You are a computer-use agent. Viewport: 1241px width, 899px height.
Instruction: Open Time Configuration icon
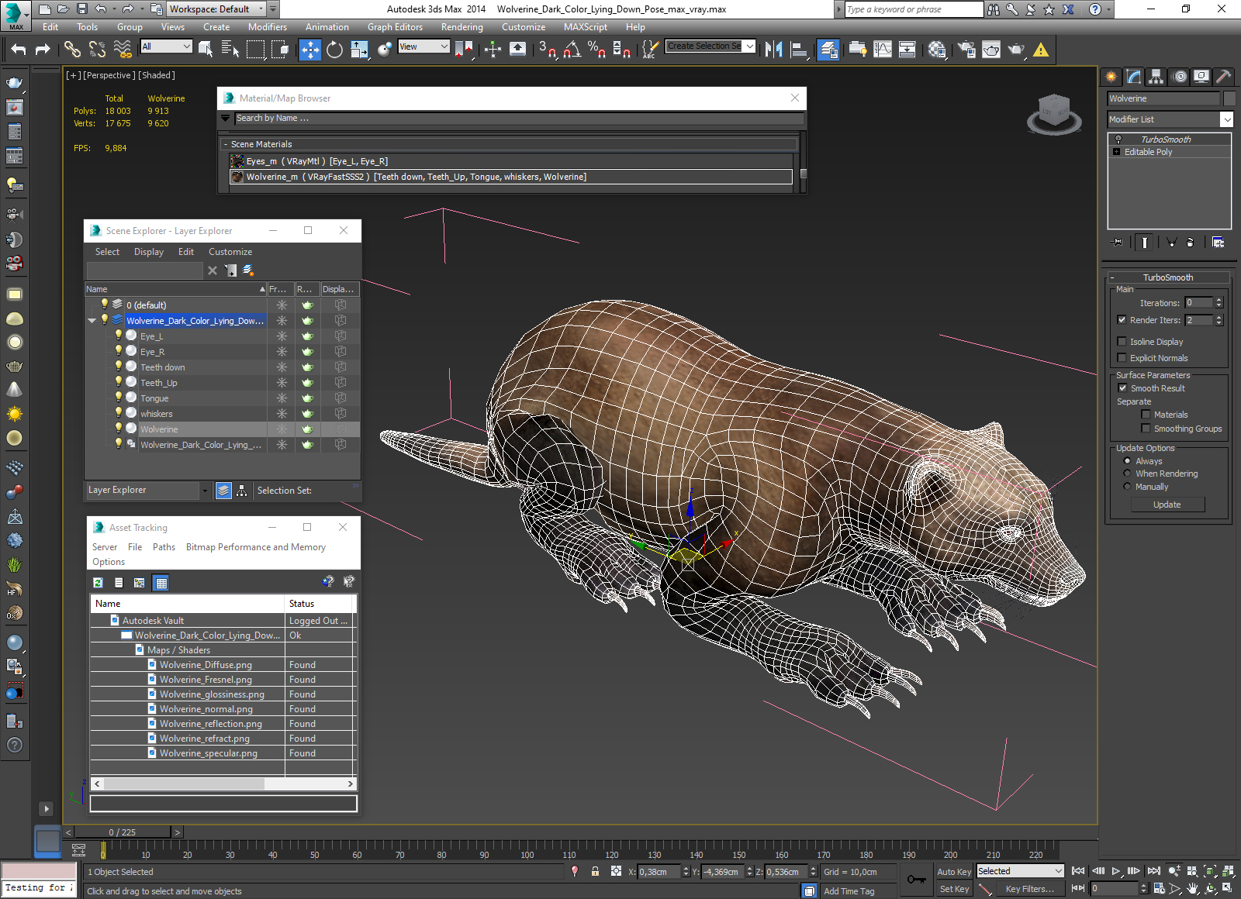pos(1159,889)
